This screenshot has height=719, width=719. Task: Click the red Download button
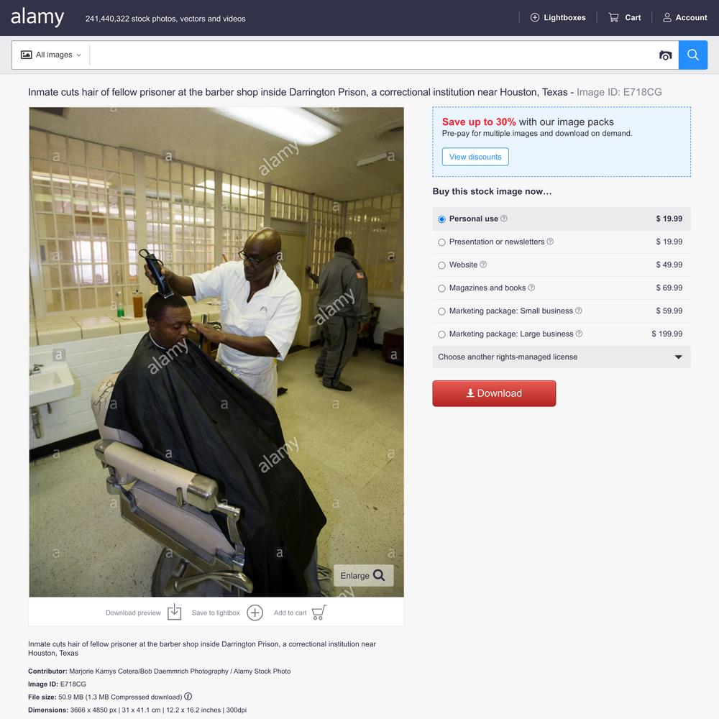click(x=494, y=393)
